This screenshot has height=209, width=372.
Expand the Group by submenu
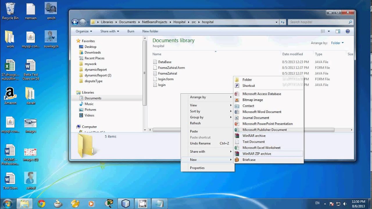click(x=207, y=117)
